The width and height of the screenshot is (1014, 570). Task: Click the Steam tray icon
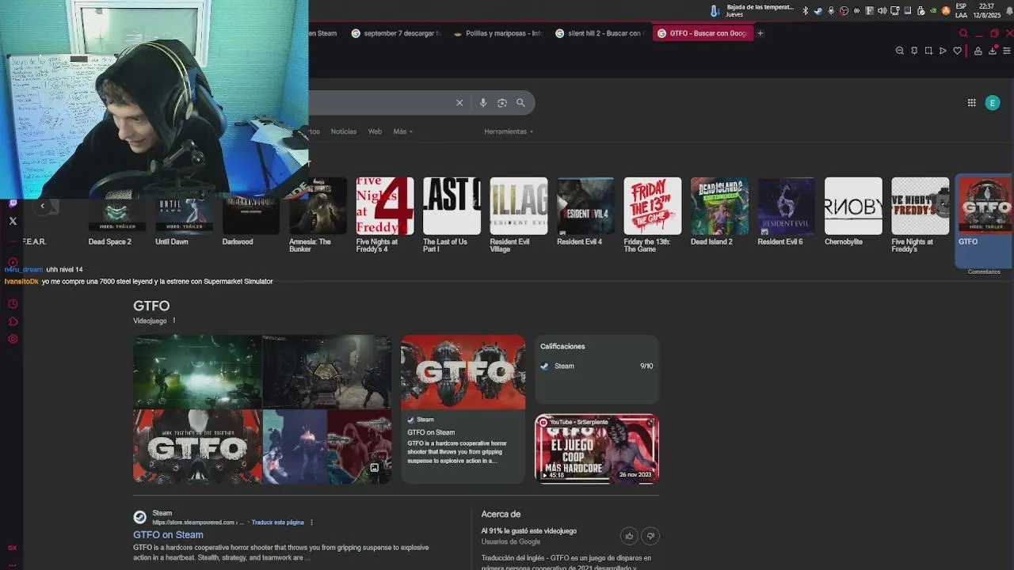[x=818, y=11]
